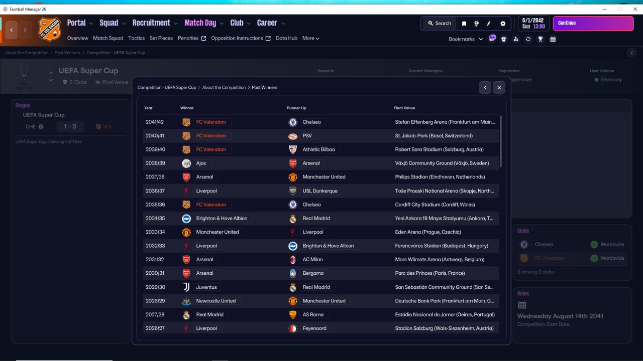Click 'About the Competition' breadcrumb in the dialog
Image resolution: width=643 pixels, height=361 pixels.
click(x=224, y=88)
